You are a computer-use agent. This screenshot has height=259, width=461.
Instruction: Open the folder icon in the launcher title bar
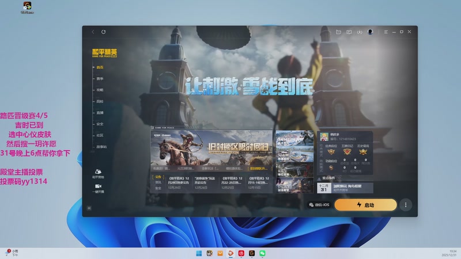point(338,32)
